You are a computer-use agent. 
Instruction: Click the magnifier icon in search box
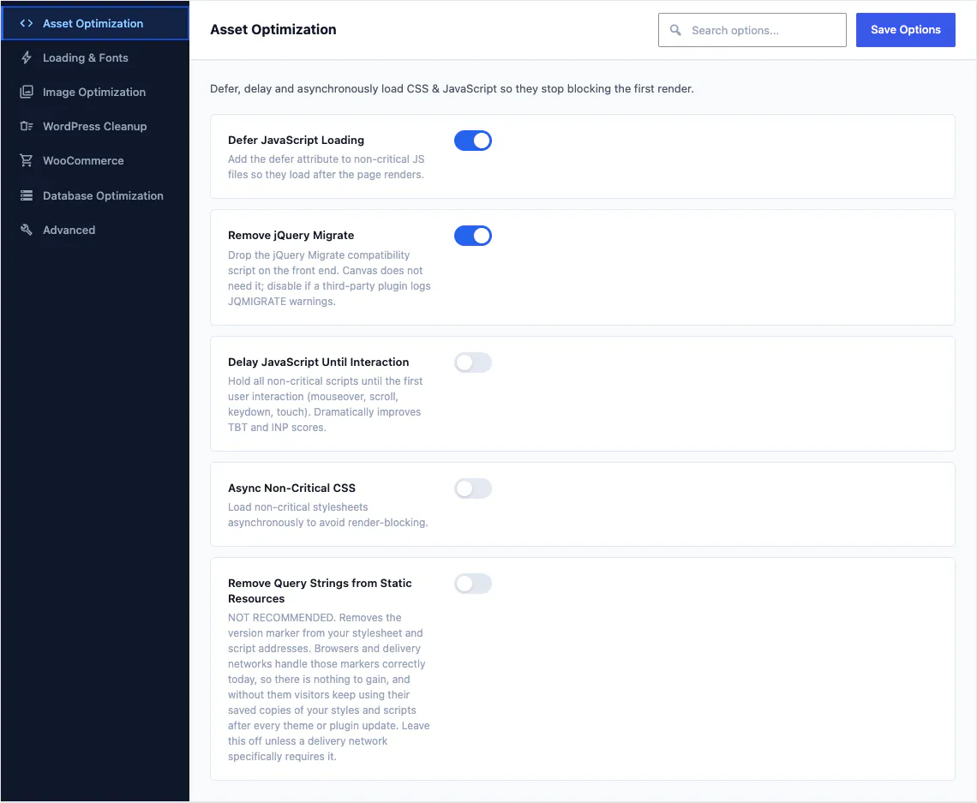tap(675, 30)
